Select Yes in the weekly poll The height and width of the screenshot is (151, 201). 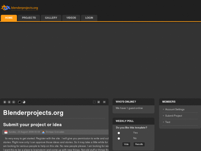[x=119, y=133]
